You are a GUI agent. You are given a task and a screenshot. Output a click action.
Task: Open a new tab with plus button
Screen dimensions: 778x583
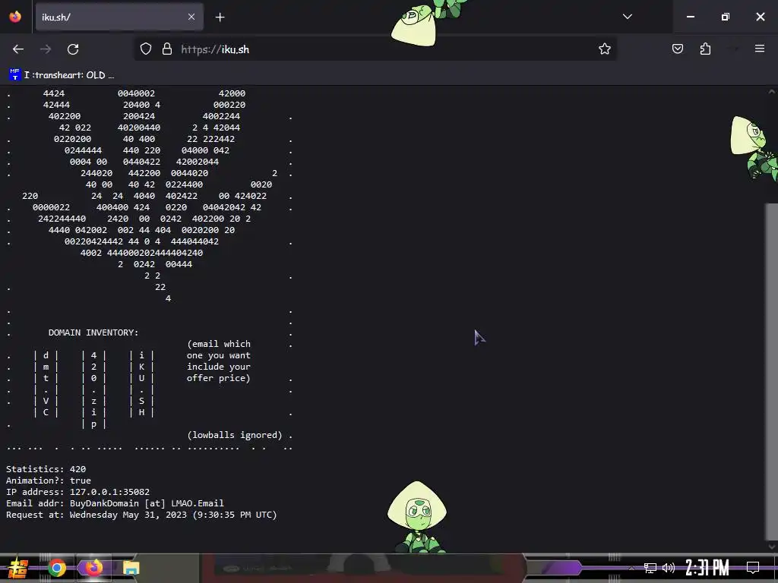220,17
